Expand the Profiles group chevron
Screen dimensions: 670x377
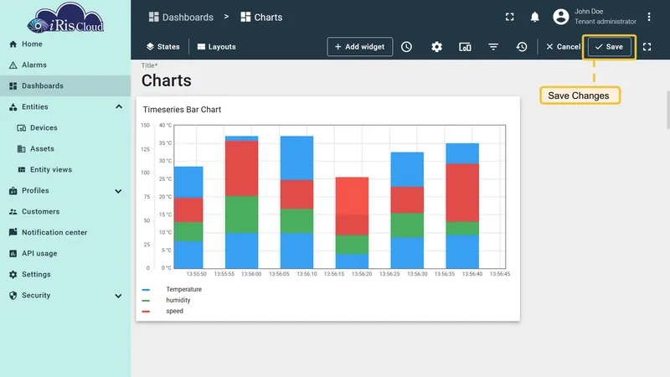coord(118,191)
